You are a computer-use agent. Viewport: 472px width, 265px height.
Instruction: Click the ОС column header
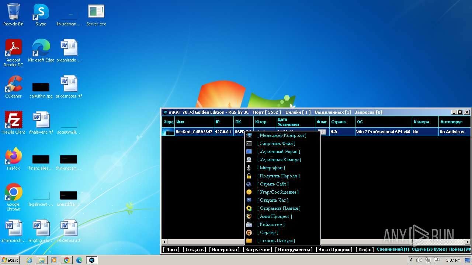pyautogui.click(x=383, y=122)
